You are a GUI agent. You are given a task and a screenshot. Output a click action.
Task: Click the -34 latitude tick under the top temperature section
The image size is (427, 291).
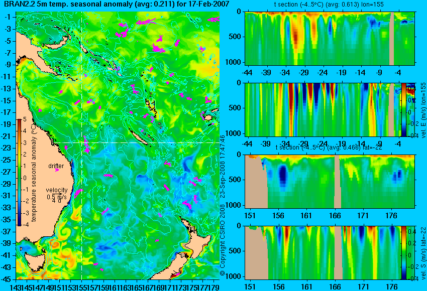tap(285, 73)
